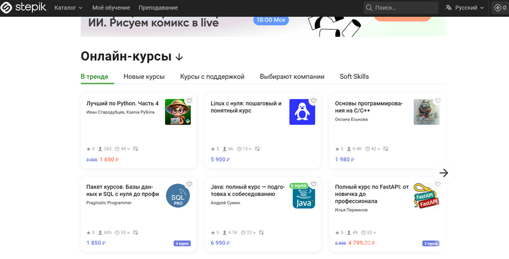Add Полный курс по FastAPI to wishlist

point(438,184)
